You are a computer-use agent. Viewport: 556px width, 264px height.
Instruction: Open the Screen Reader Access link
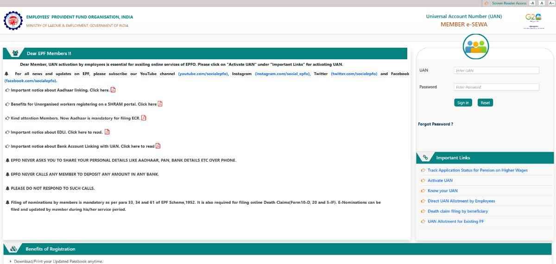tap(509, 3)
